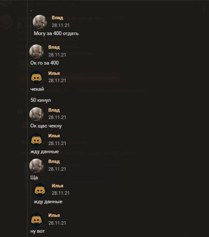Click Илья's Discord avatar above 'ну вот'
Image resolution: width=209 pixels, height=237 pixels.
click(36, 219)
